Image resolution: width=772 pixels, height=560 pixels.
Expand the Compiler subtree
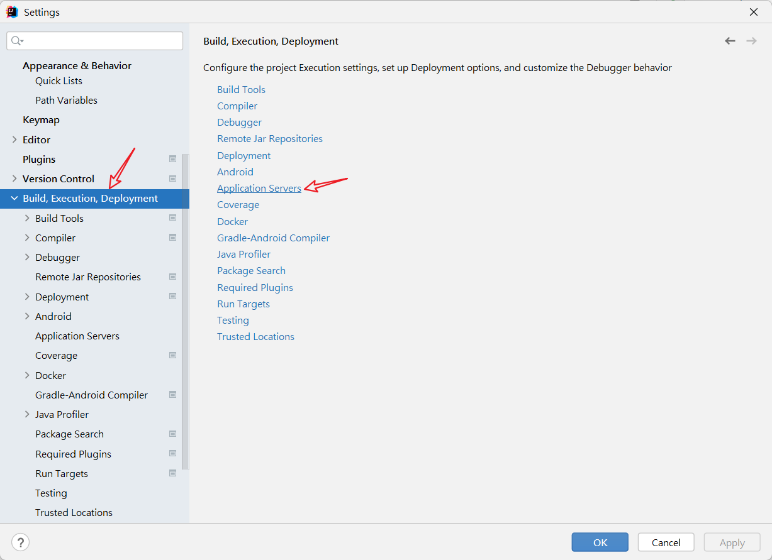(27, 238)
